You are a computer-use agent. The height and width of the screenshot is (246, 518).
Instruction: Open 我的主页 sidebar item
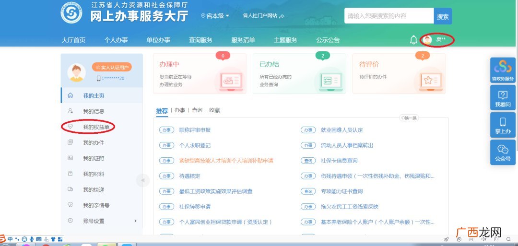(x=102, y=96)
